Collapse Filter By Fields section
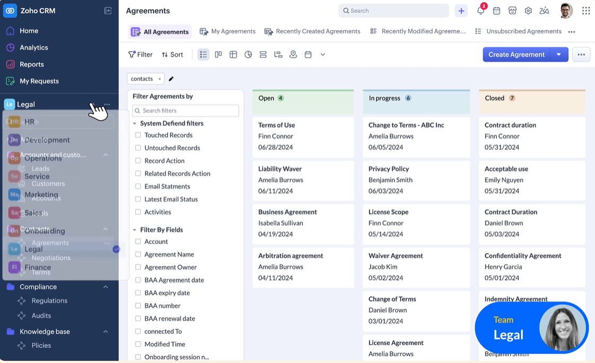 click(x=134, y=230)
